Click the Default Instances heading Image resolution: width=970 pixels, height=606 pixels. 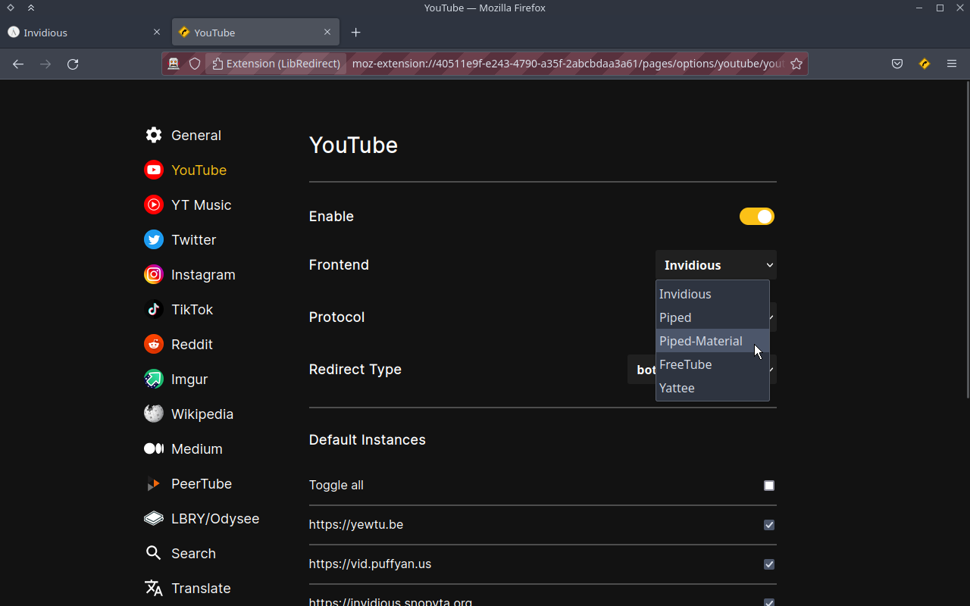(368, 440)
